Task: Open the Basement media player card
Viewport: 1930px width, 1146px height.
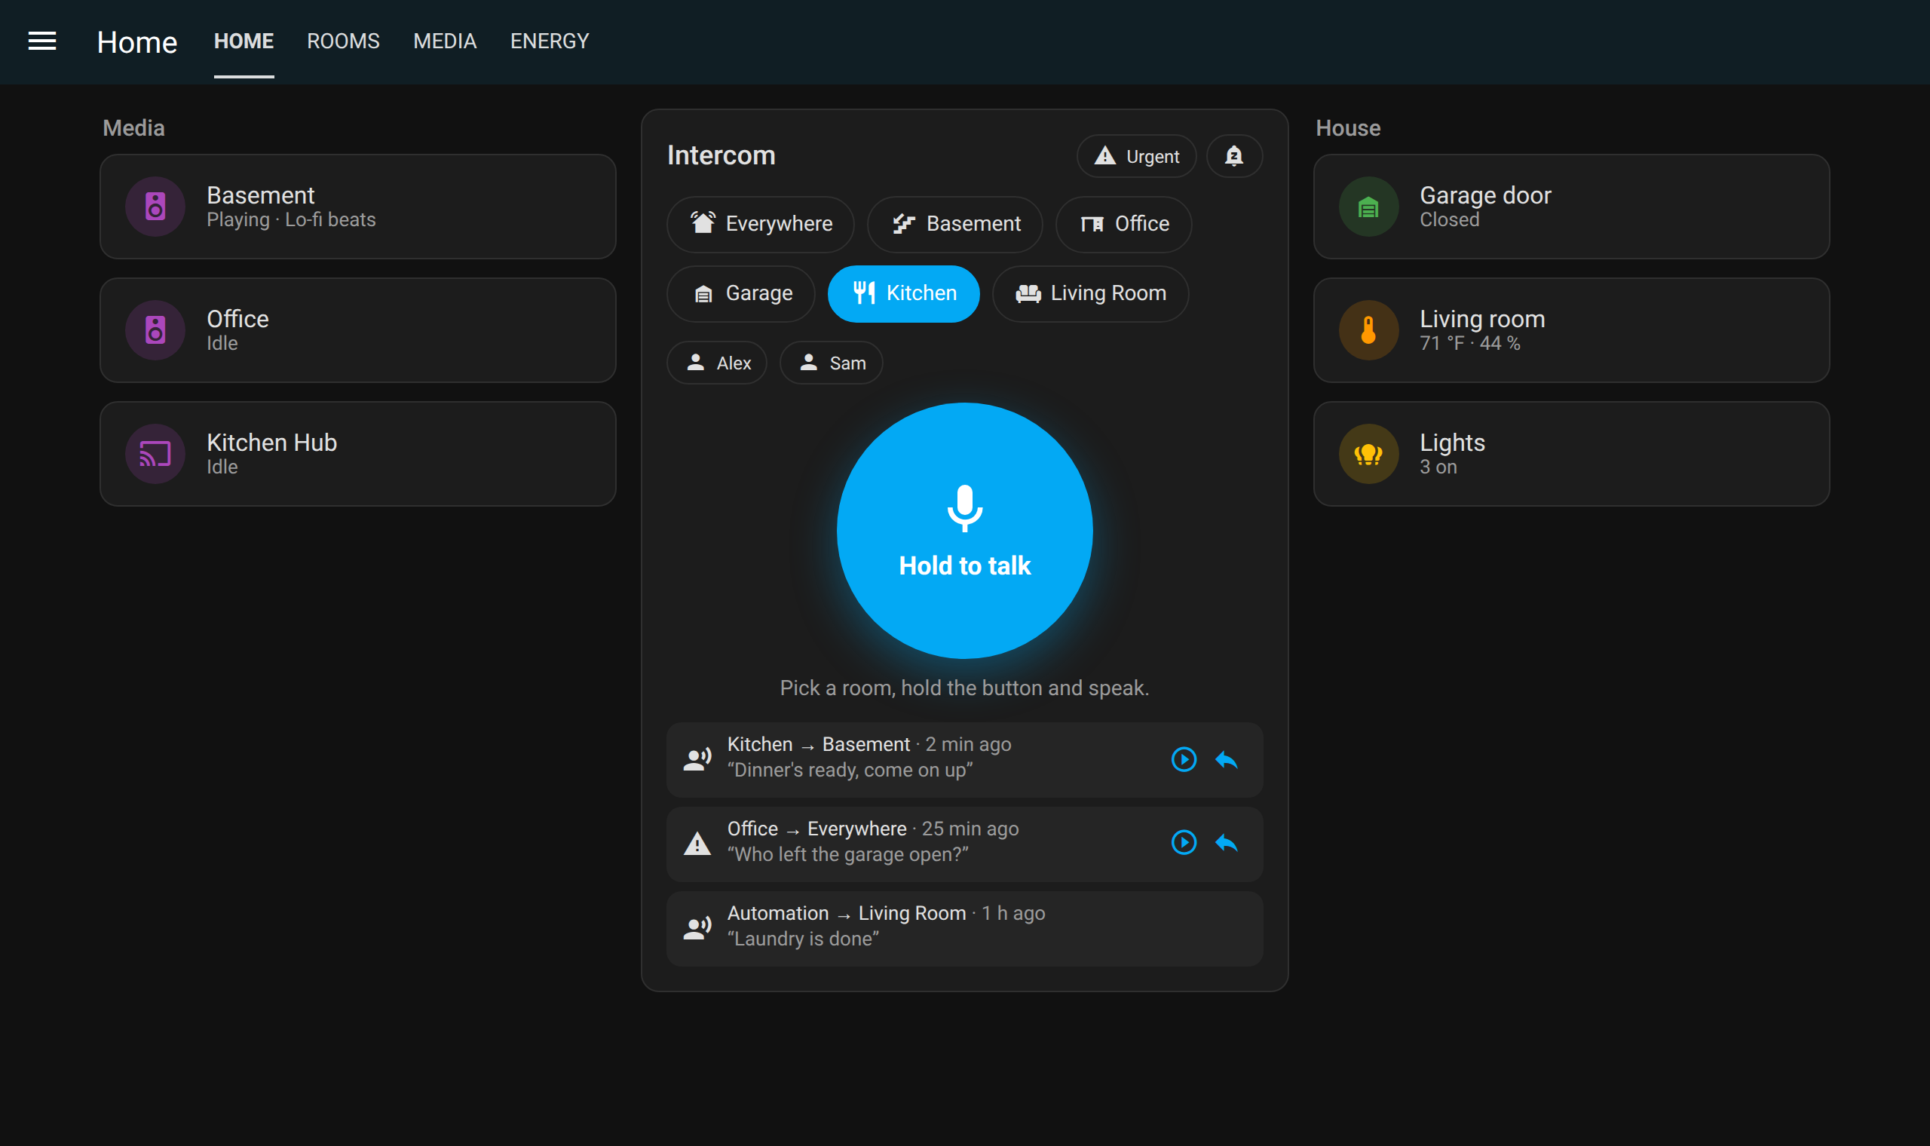Action: [358, 206]
